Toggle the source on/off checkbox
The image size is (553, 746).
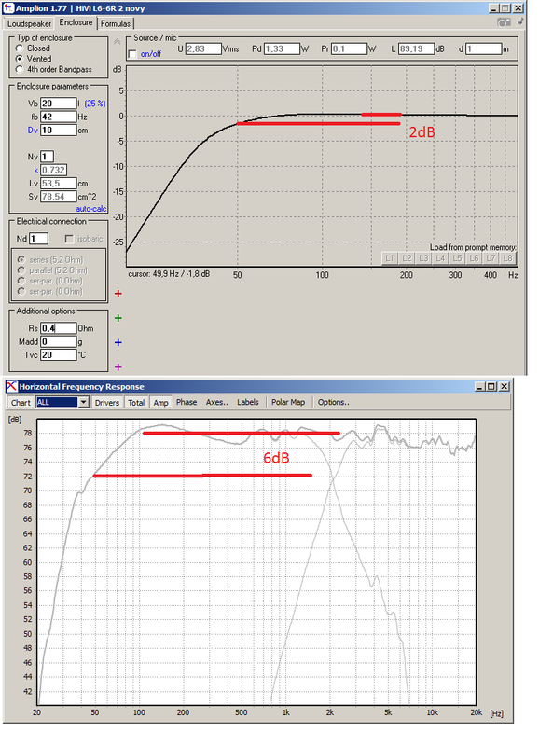(x=132, y=54)
